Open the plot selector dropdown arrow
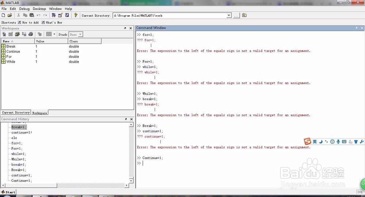365x197 pixels. pos(54,34)
